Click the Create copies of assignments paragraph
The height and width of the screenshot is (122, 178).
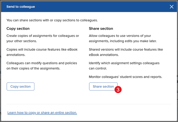42,38
